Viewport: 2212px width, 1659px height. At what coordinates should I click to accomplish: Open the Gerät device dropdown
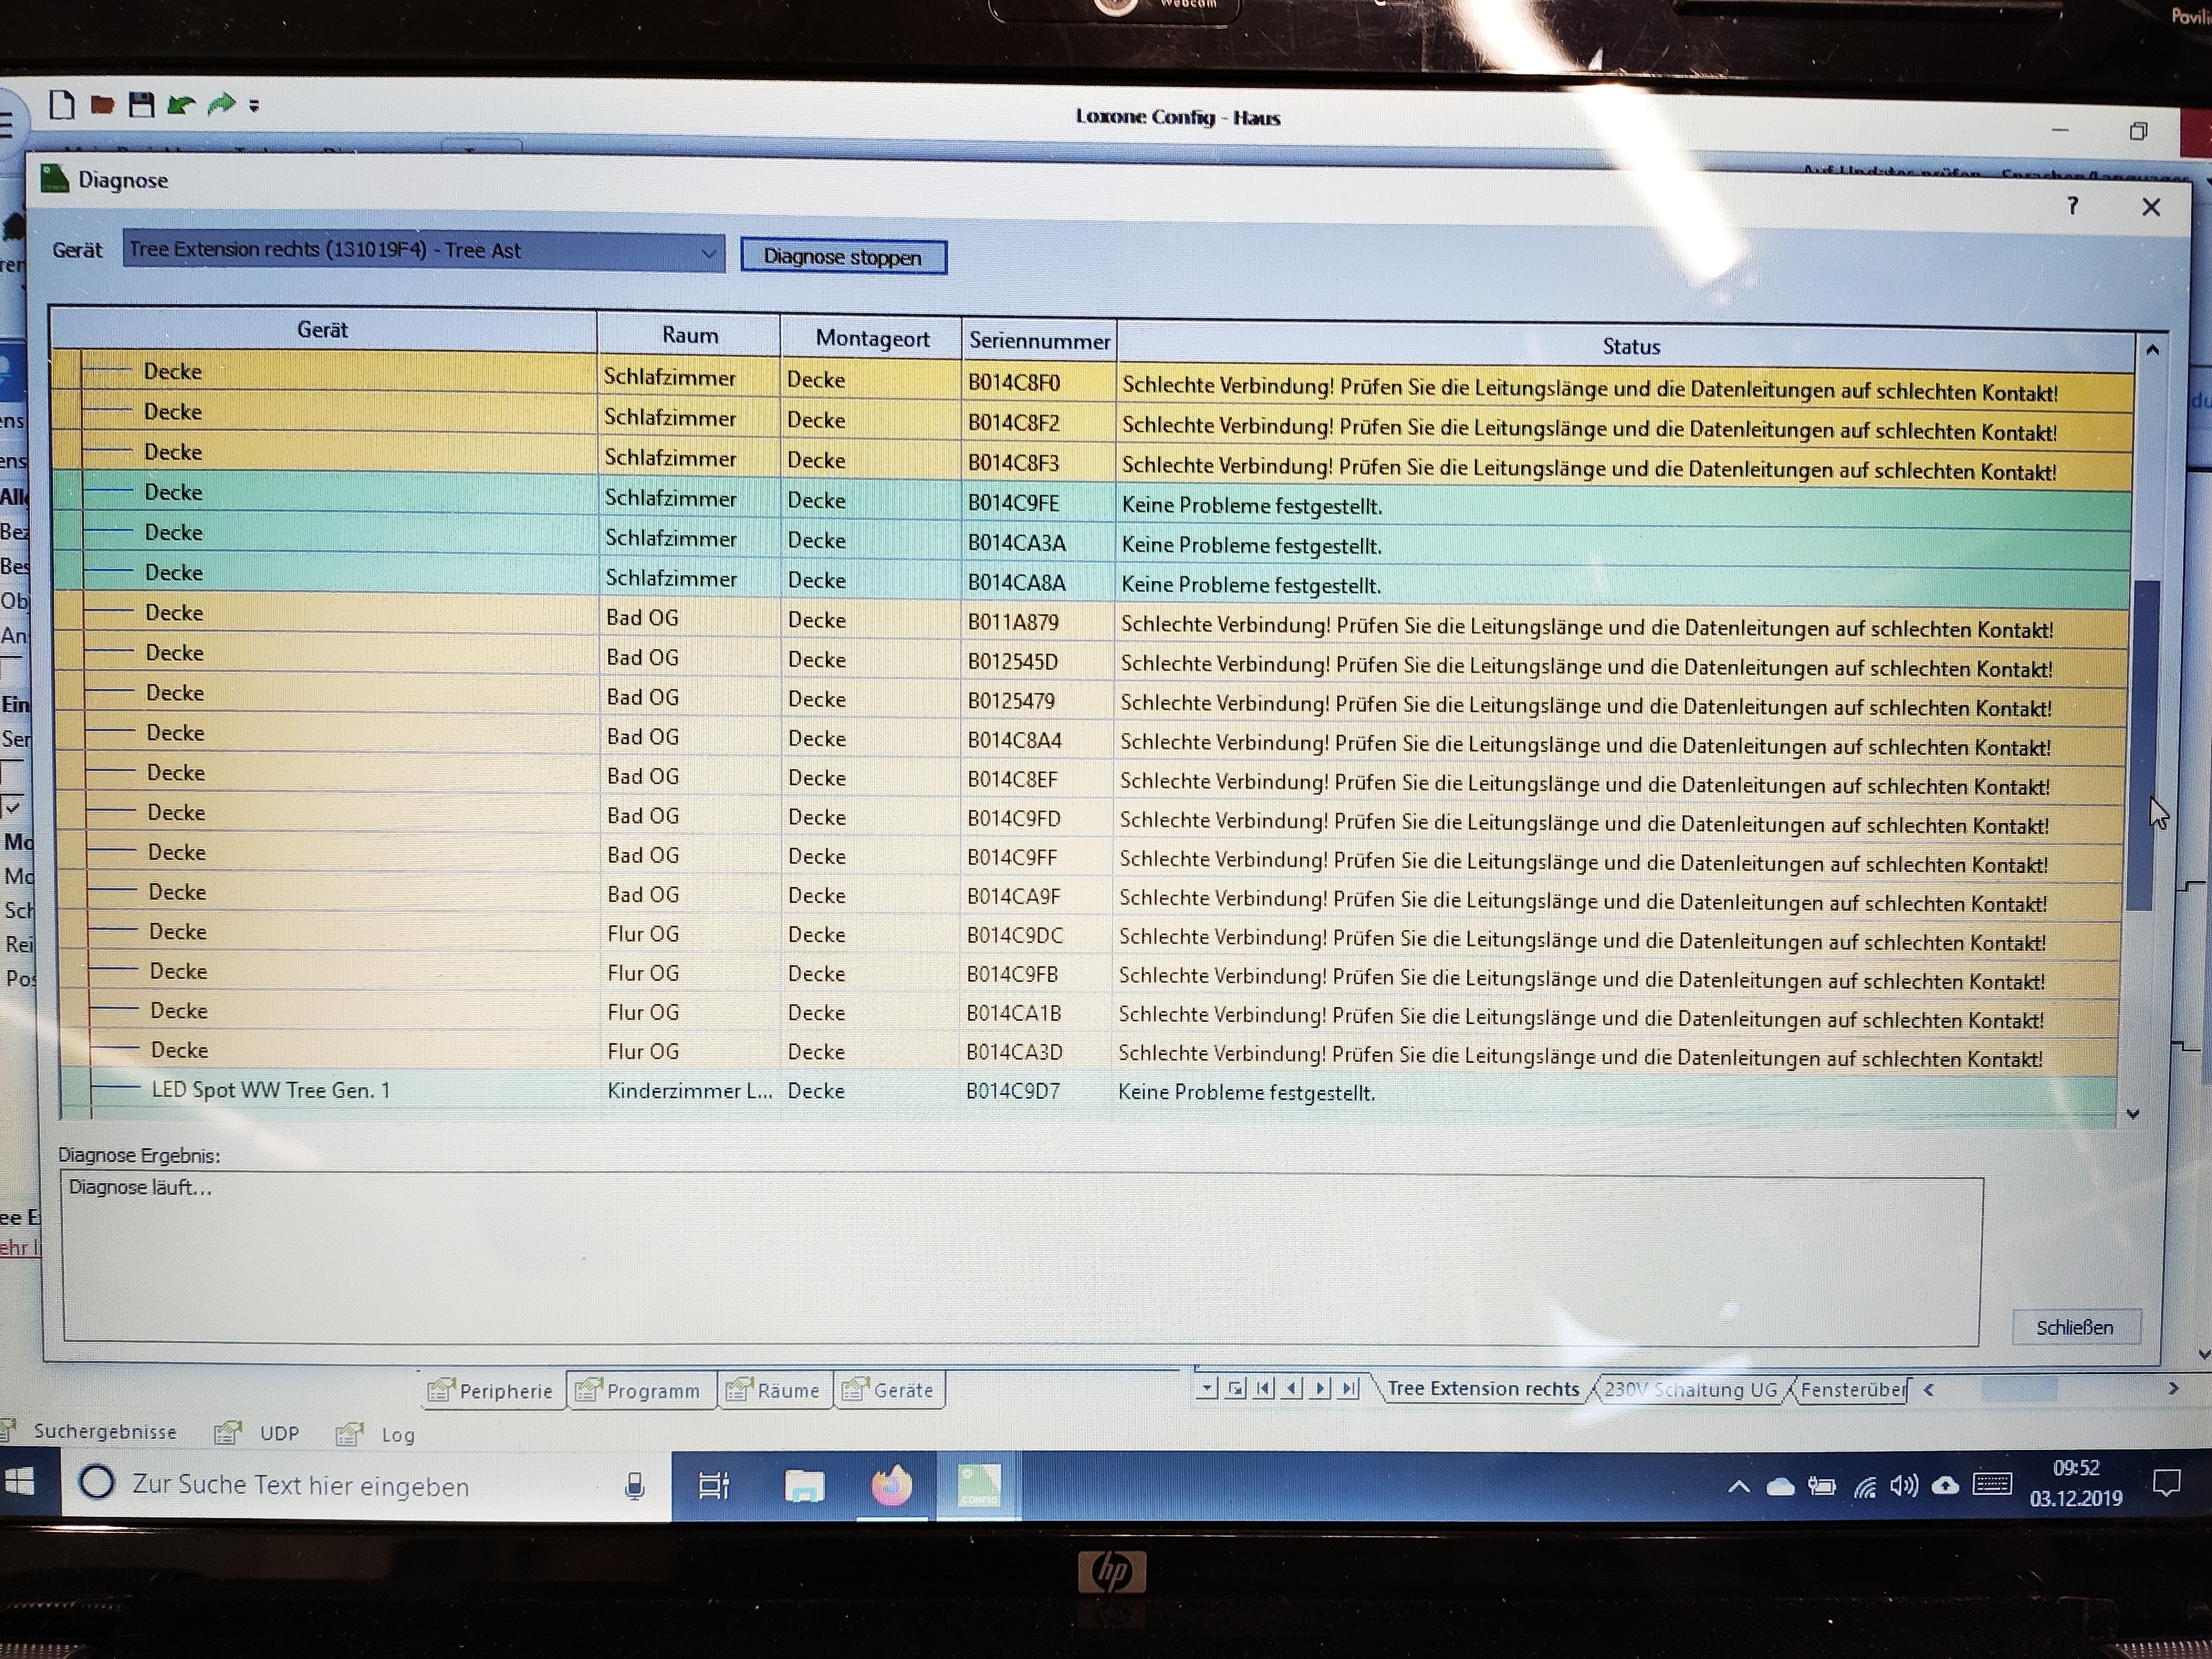pyautogui.click(x=708, y=254)
